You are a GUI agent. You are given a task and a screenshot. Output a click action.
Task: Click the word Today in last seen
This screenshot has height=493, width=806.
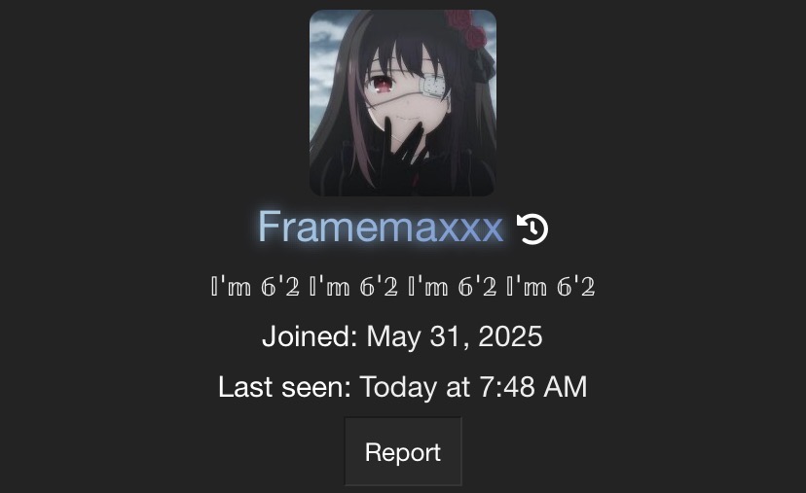tap(398, 387)
